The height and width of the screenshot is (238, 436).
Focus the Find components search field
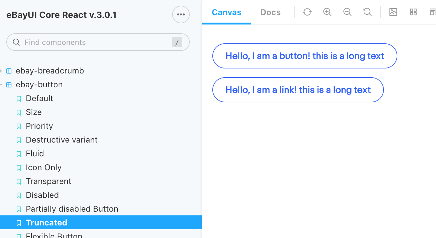[x=98, y=42]
